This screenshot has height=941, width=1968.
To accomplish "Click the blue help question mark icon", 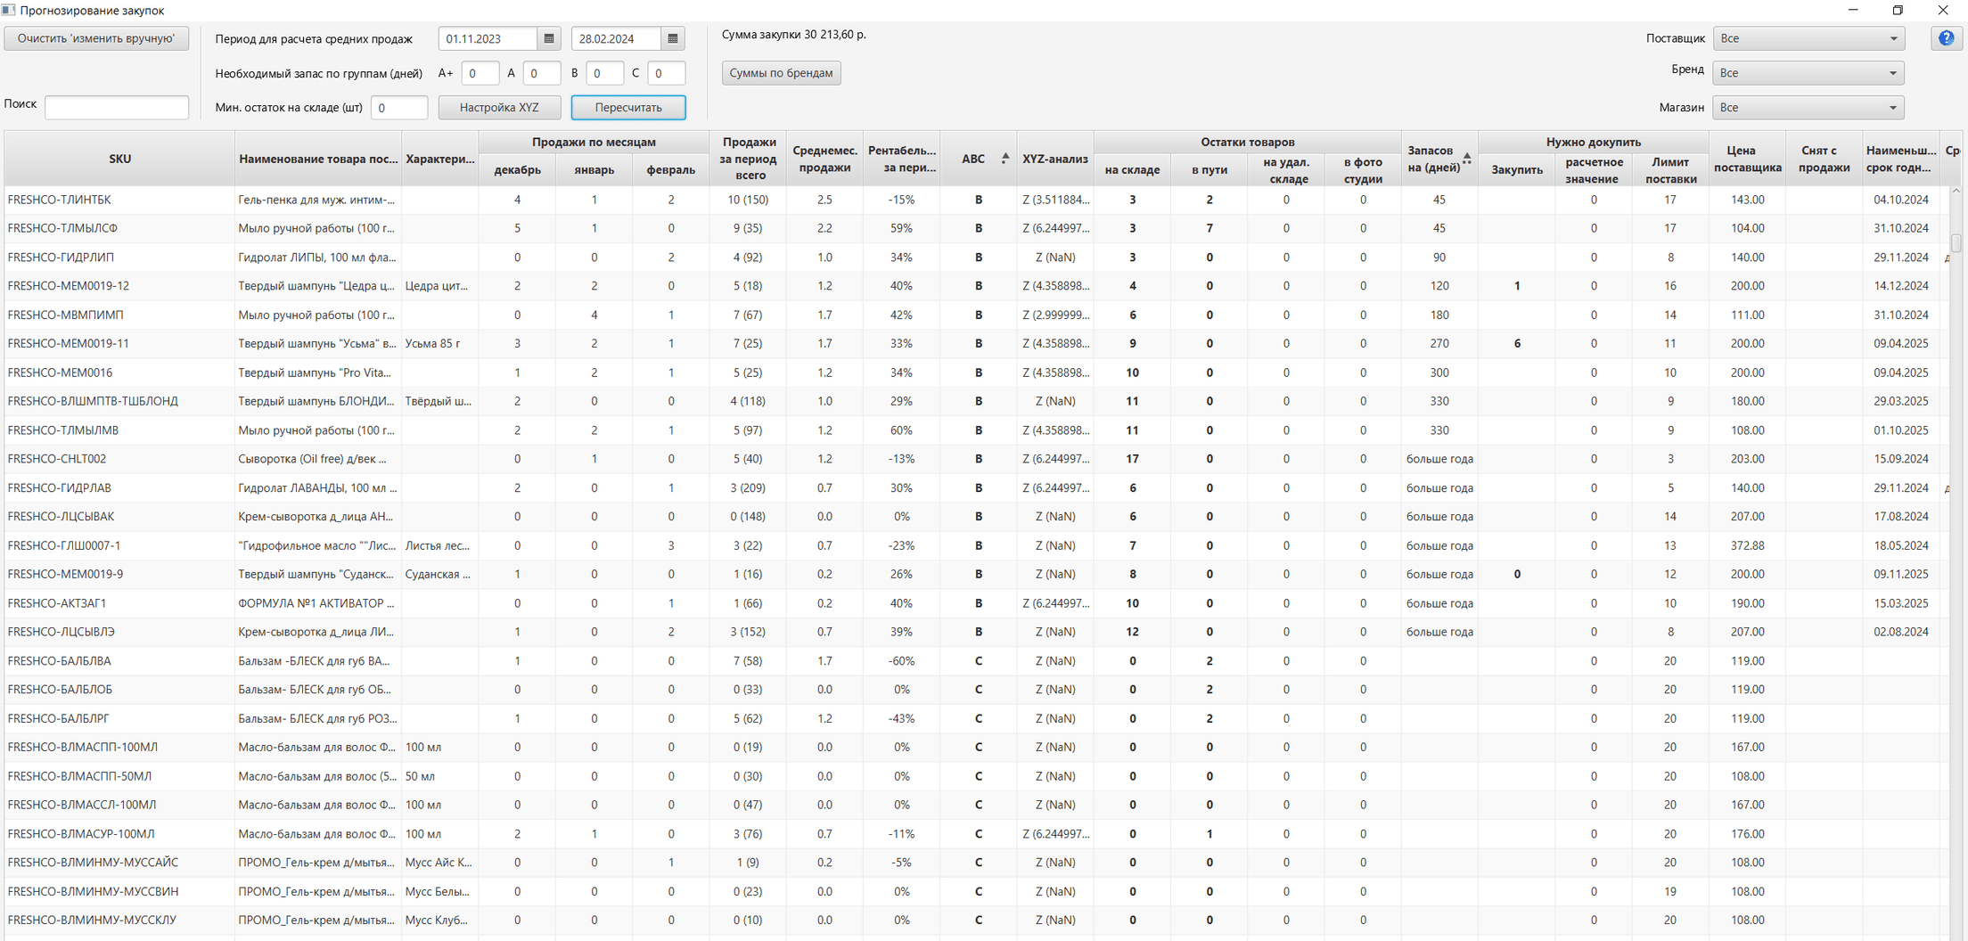I will [1947, 38].
